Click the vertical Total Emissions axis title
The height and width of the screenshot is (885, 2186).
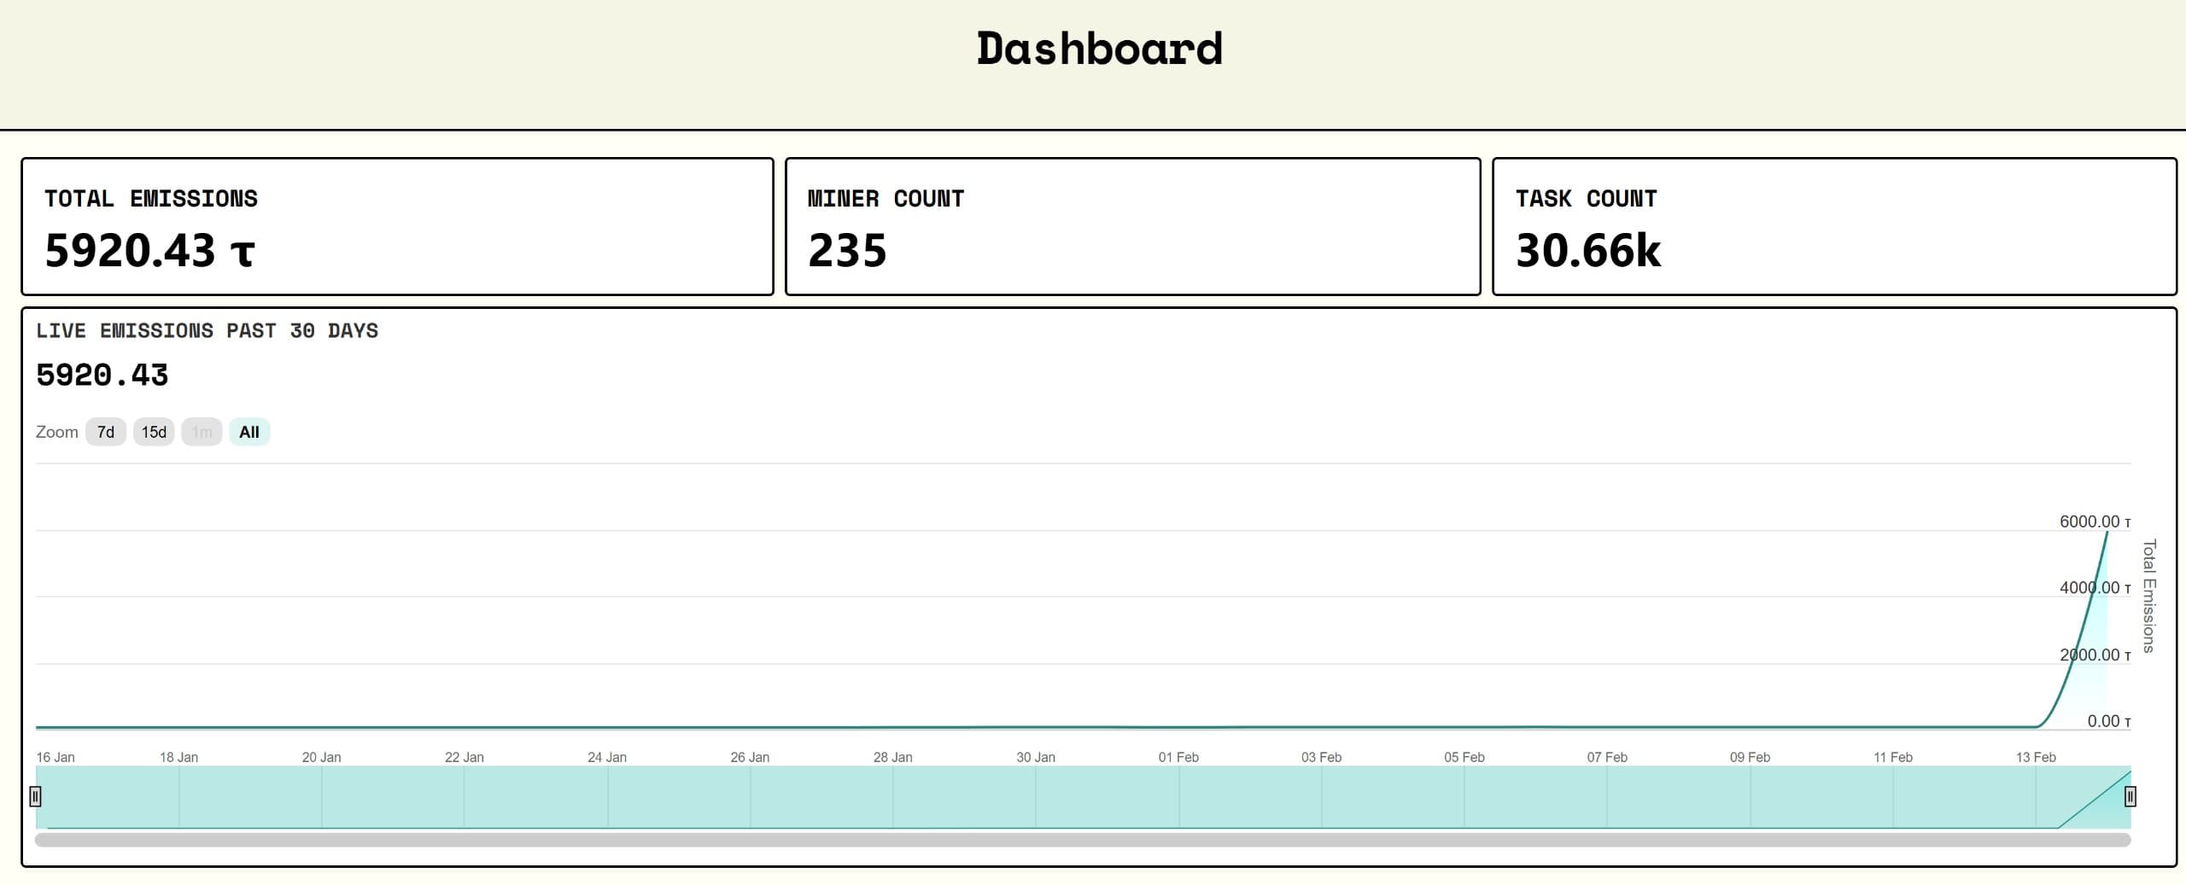click(2148, 596)
